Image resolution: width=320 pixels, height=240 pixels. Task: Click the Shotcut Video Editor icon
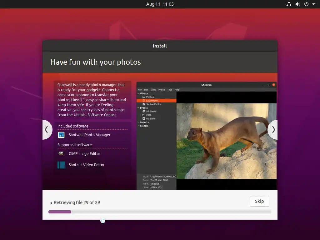(61, 165)
